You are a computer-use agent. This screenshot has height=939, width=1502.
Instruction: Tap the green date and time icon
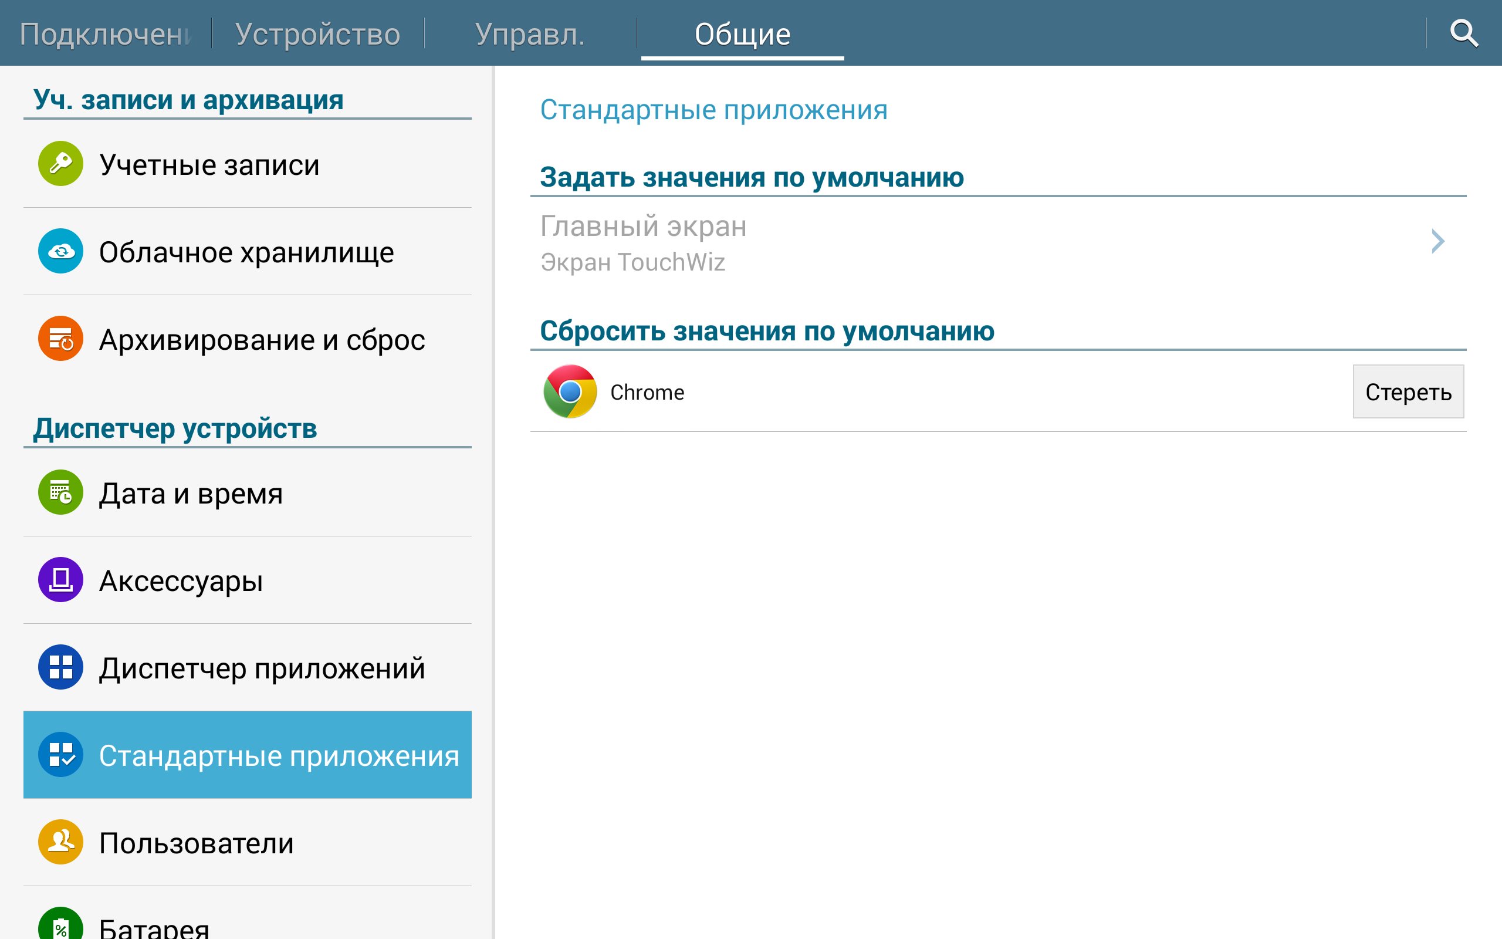click(x=60, y=492)
